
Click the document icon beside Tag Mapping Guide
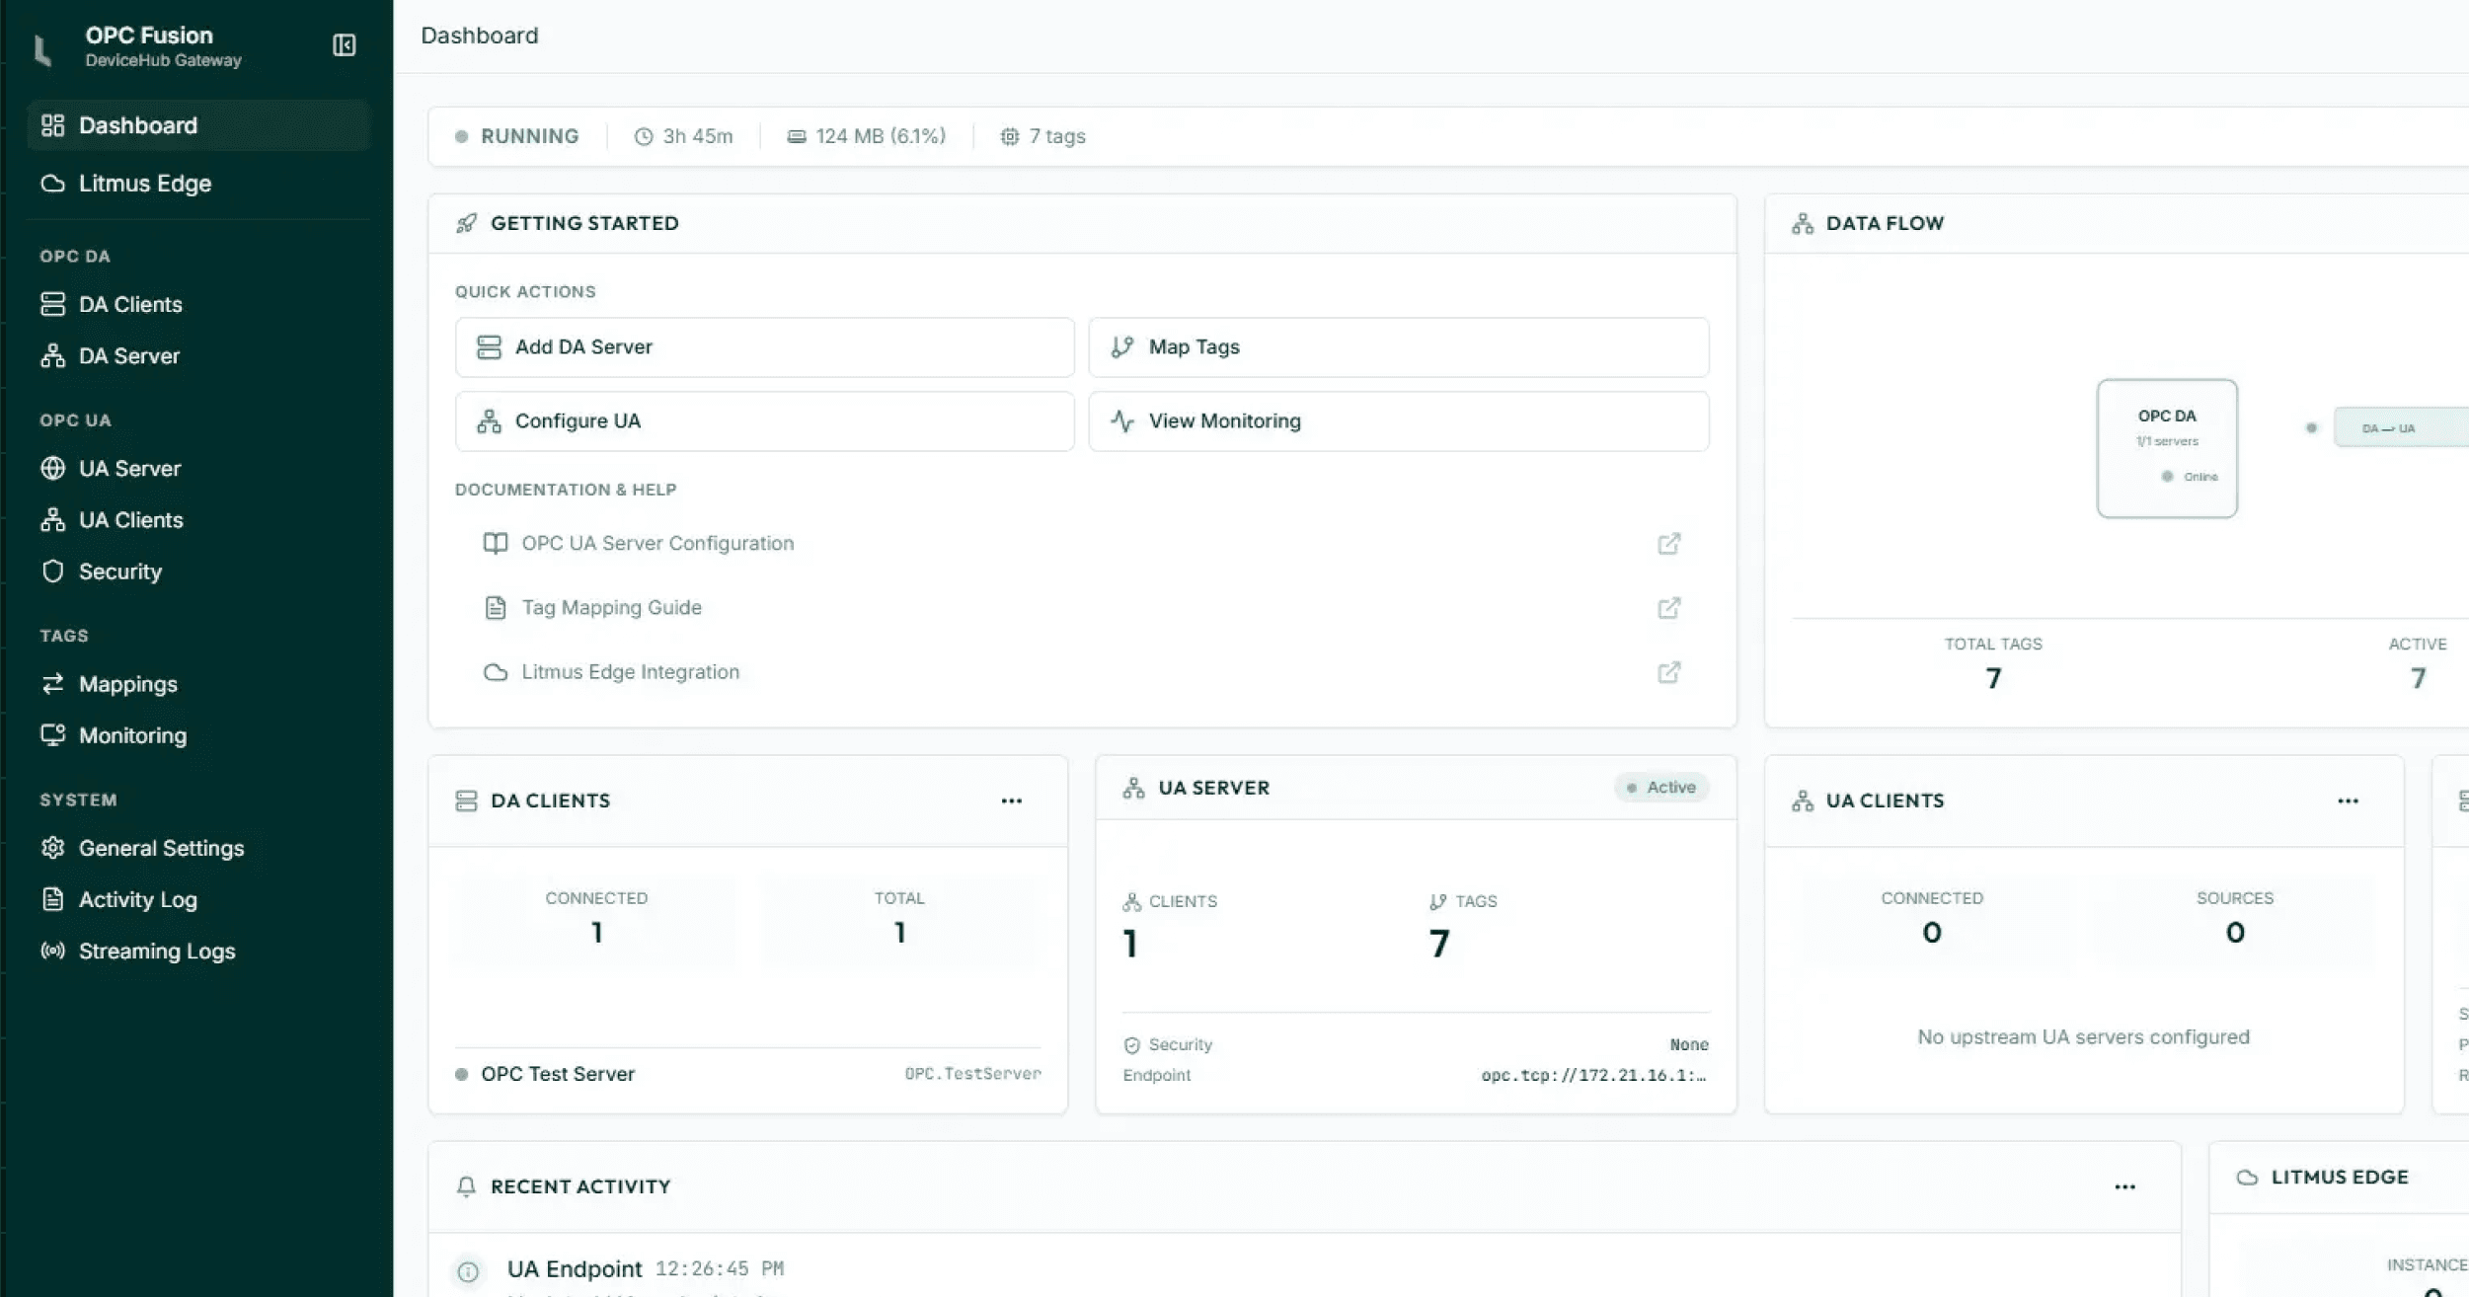pyautogui.click(x=496, y=607)
